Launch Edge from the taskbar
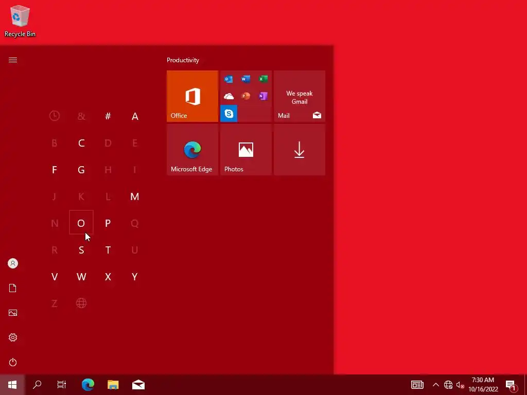 88,385
